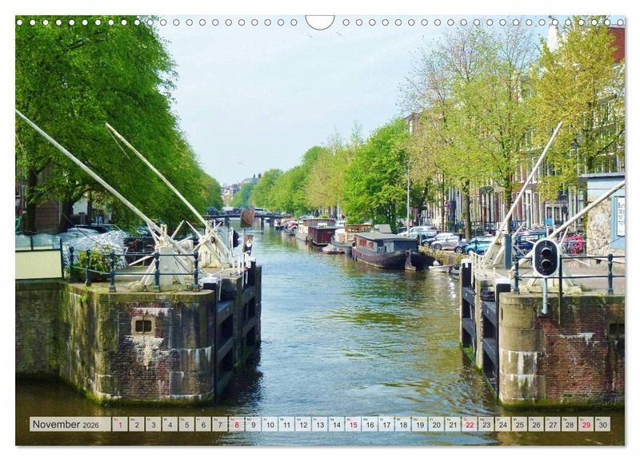Click date cell 11

click(286, 424)
